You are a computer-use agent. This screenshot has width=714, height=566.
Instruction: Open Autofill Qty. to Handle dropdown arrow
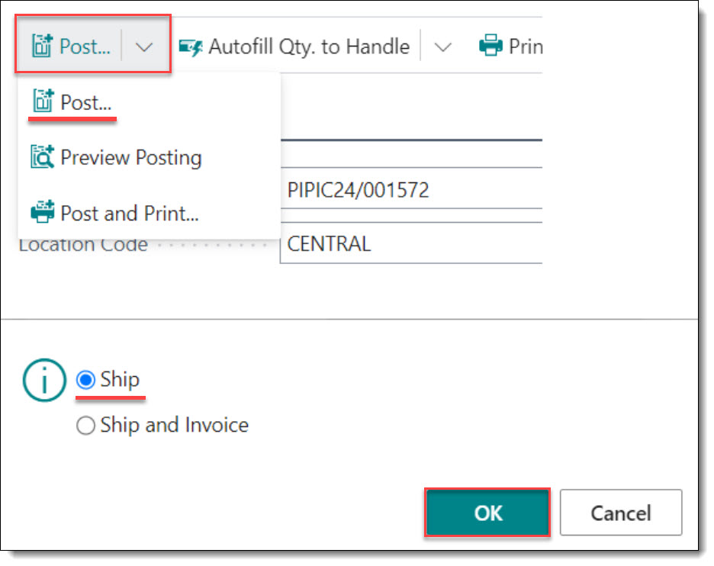(x=442, y=47)
